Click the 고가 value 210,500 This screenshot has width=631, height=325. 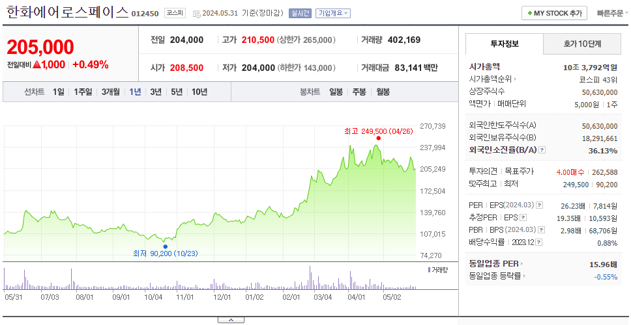click(x=258, y=40)
